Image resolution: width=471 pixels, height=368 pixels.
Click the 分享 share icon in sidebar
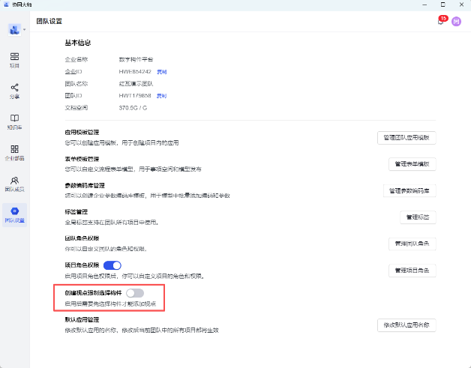pos(14,91)
